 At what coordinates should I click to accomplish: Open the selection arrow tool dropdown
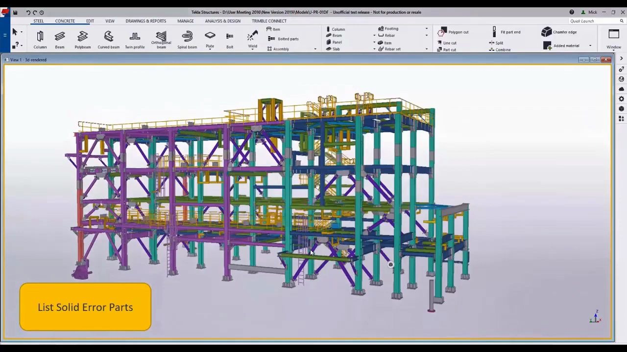point(21,32)
